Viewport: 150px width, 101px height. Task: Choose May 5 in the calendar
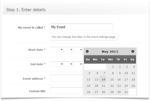[88, 73]
